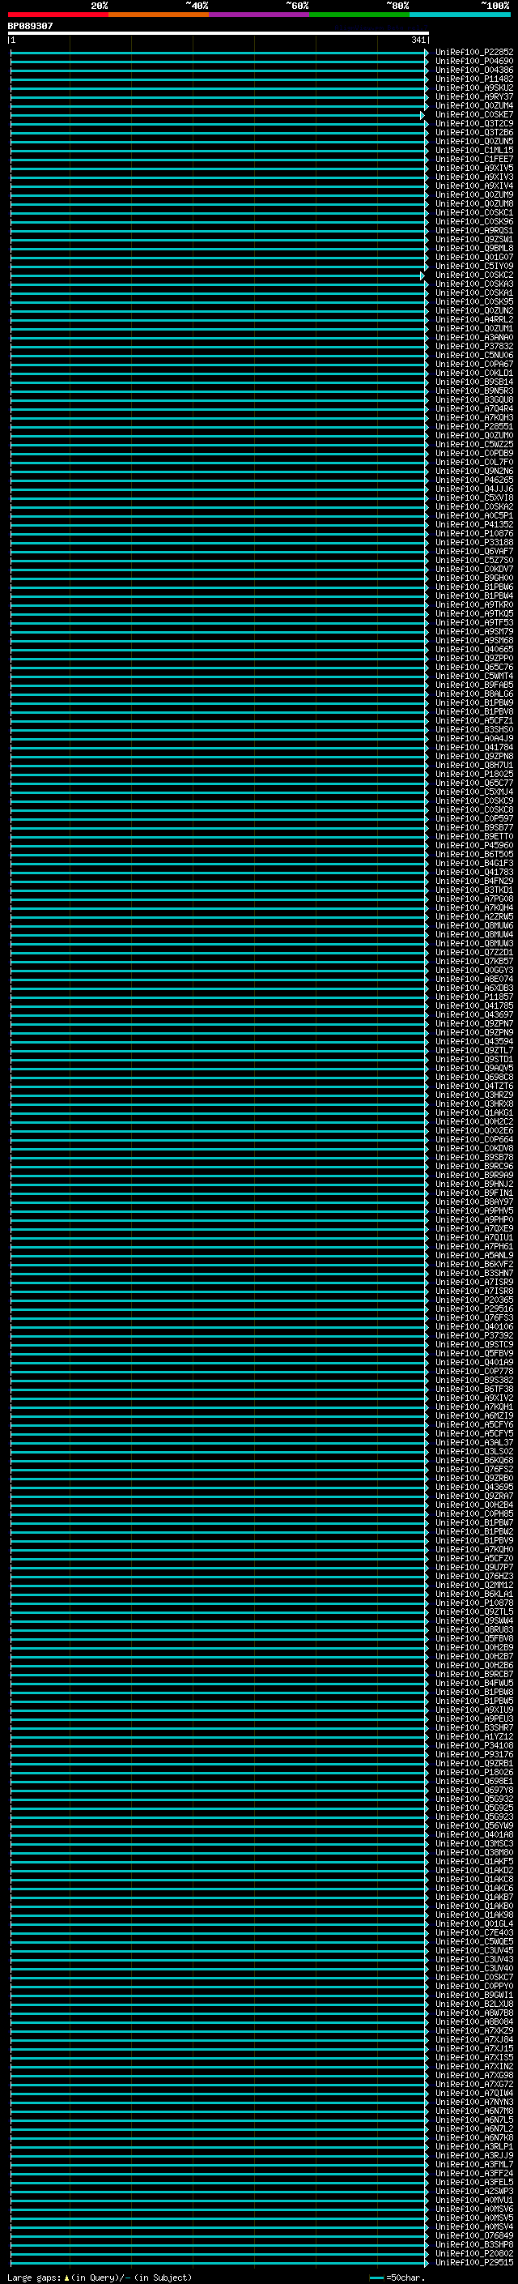This screenshot has width=518, height=2284.
Task: Select the UniRef100_A4RRL2 label
Action: click(x=474, y=320)
